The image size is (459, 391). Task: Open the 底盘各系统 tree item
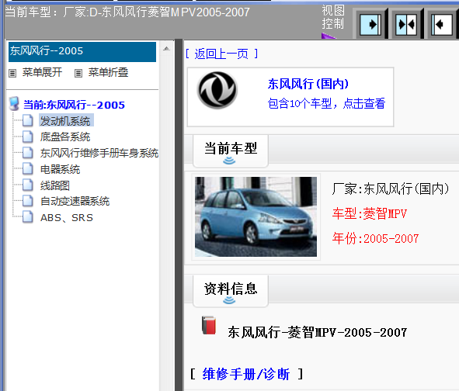(65, 137)
